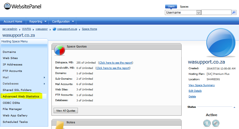Open Domains in Hosting Space Menu
This screenshot has width=239, height=129.
tap(9, 52)
